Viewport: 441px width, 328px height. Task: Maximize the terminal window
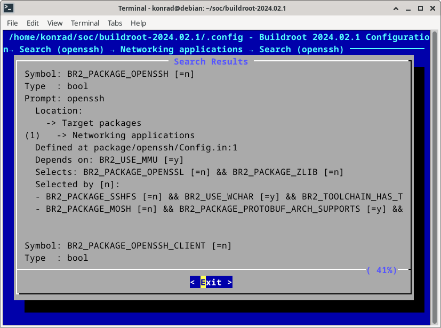click(420, 9)
